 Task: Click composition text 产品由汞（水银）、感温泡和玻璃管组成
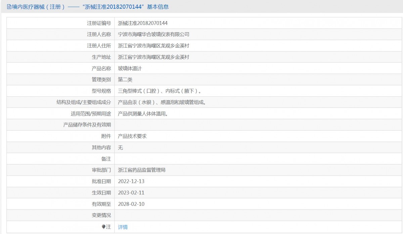pos(162,102)
